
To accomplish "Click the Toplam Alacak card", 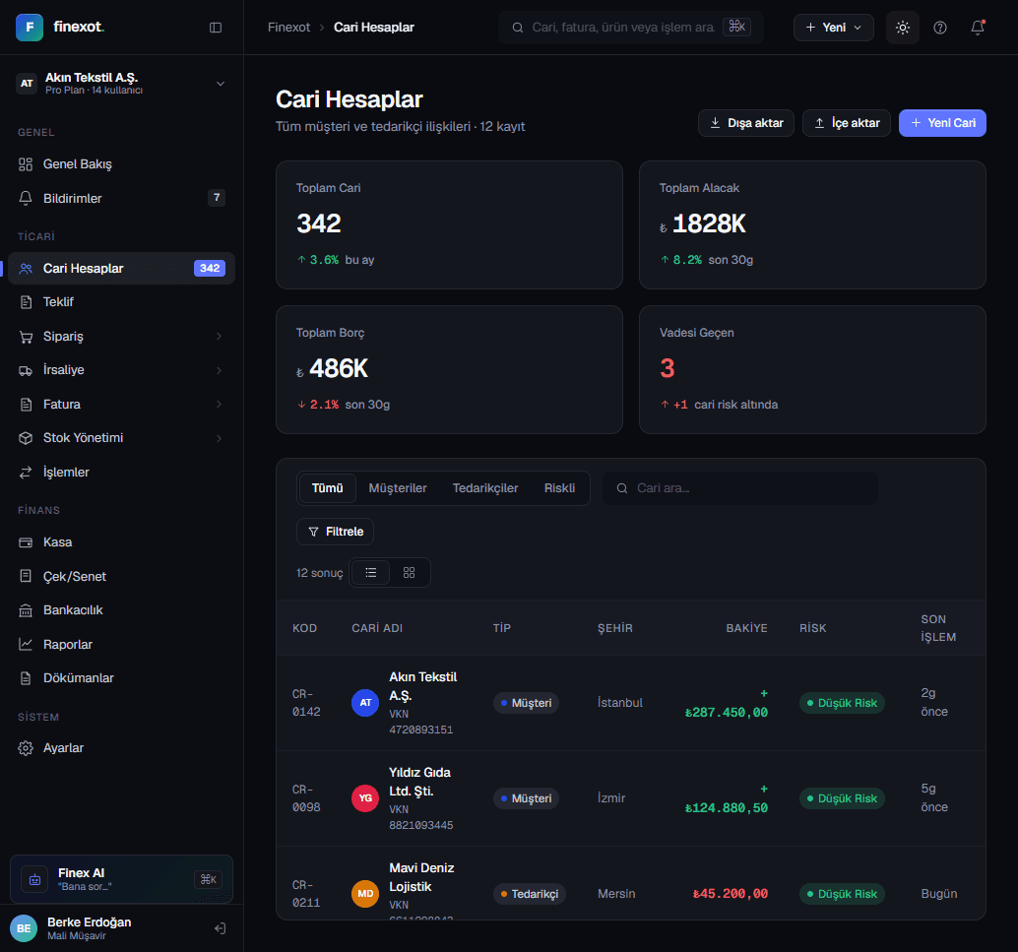I will pos(812,224).
